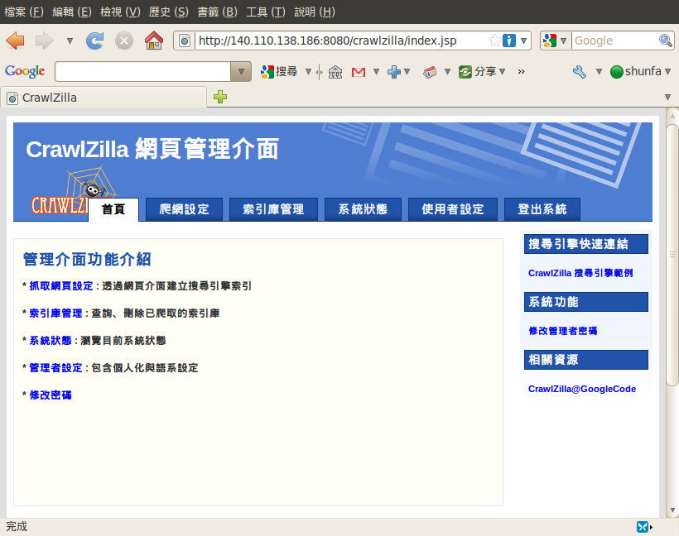Open the 檢視 (V) menu

(x=120, y=12)
